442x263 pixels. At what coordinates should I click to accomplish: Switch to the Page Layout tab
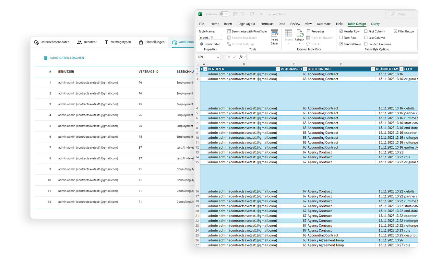point(246,24)
